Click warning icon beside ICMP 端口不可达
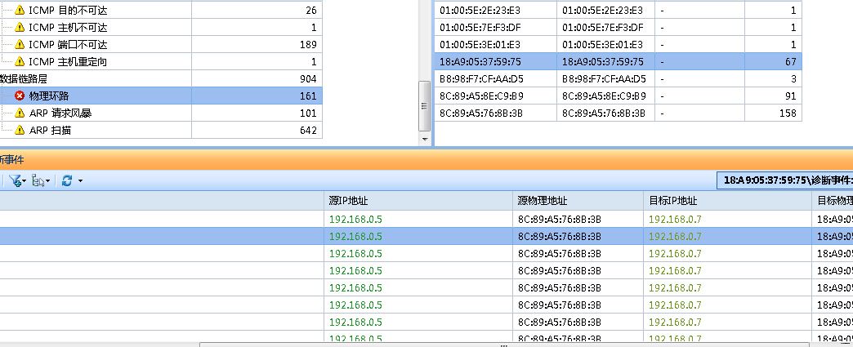The height and width of the screenshot is (347, 853). 20,44
